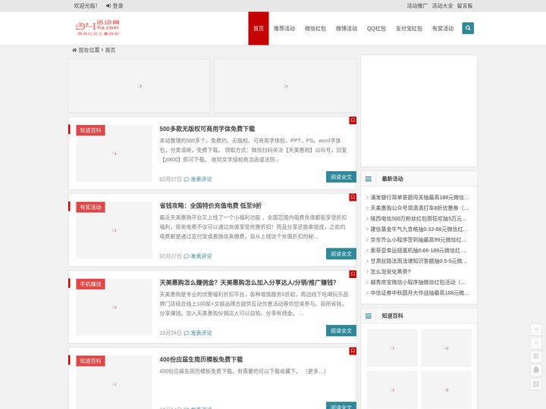Open the 留言板 top bar link

click(x=465, y=6)
